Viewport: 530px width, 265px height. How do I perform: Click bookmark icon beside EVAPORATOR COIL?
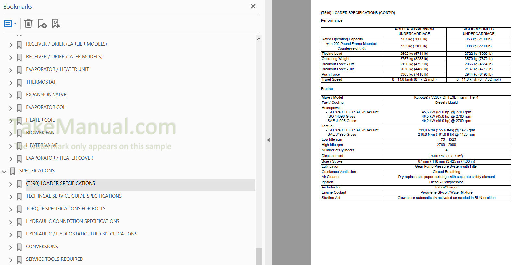(x=19, y=108)
